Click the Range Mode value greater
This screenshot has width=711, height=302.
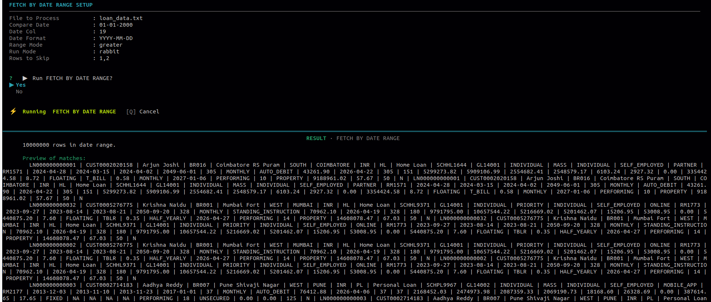click(111, 45)
